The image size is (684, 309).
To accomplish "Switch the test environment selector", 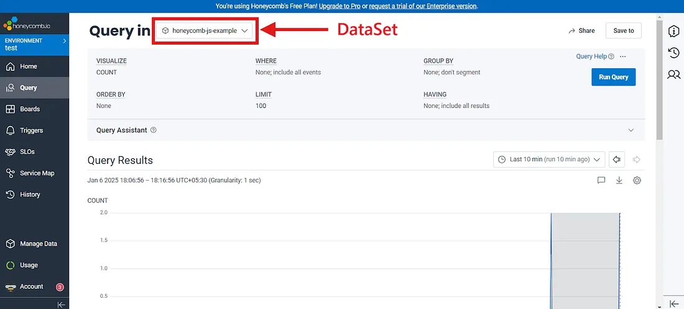I will [x=34, y=44].
